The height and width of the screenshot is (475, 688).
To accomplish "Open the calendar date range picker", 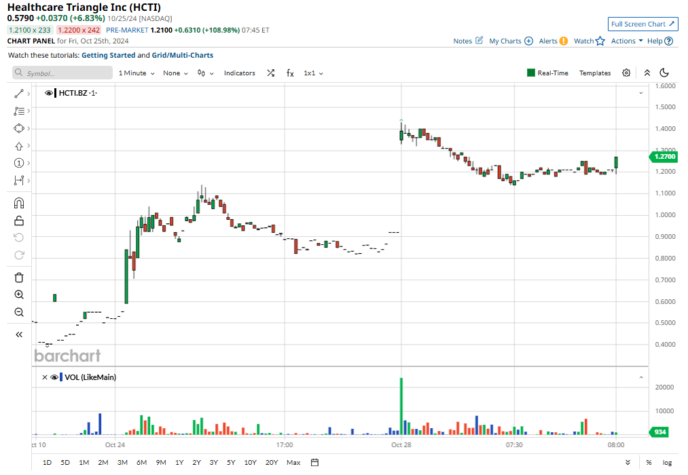I will (314, 462).
